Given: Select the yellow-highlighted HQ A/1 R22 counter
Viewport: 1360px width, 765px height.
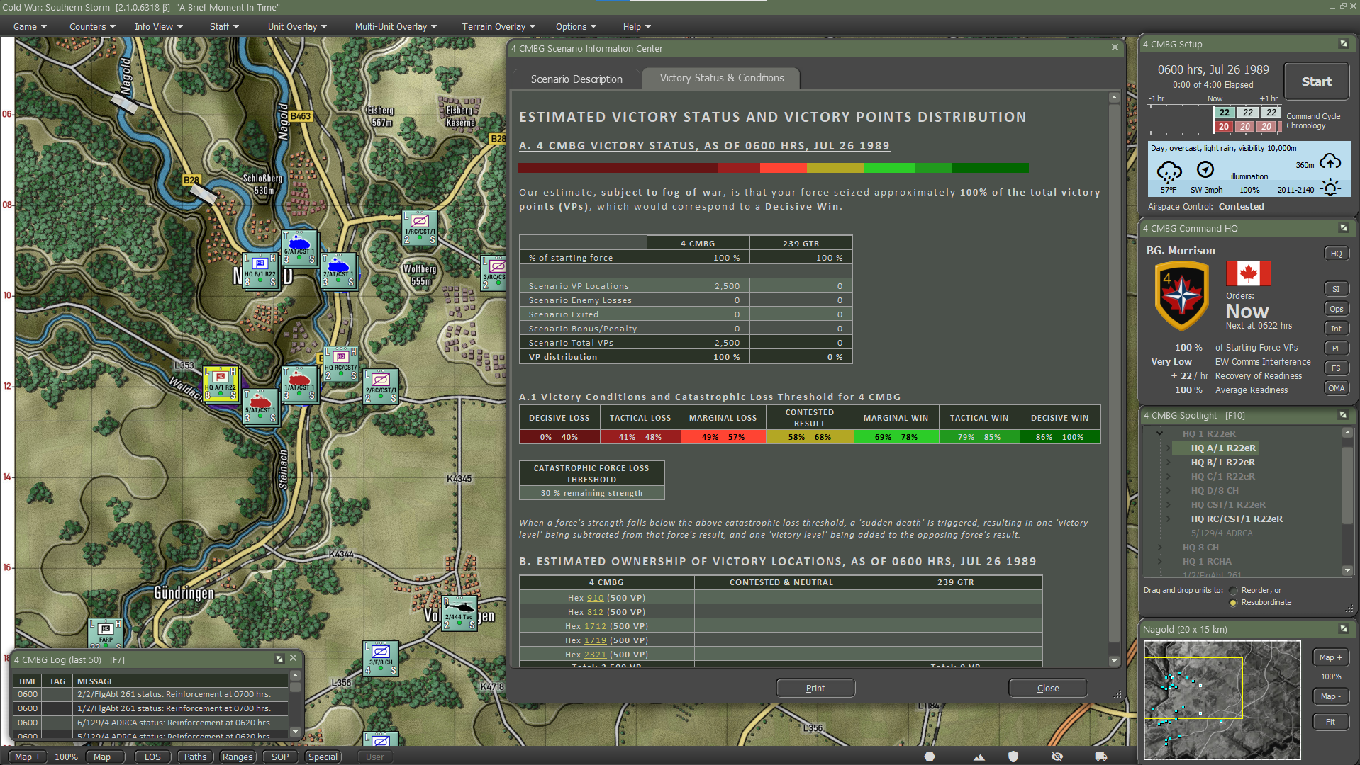Looking at the screenshot, I should 221,384.
